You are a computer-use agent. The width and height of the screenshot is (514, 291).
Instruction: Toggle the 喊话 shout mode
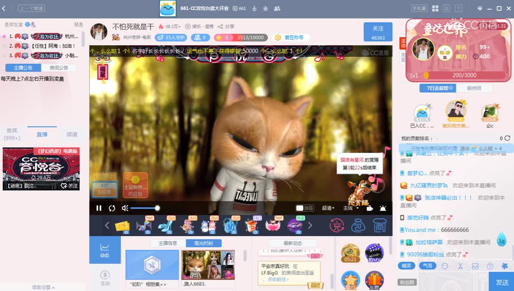[406, 266]
